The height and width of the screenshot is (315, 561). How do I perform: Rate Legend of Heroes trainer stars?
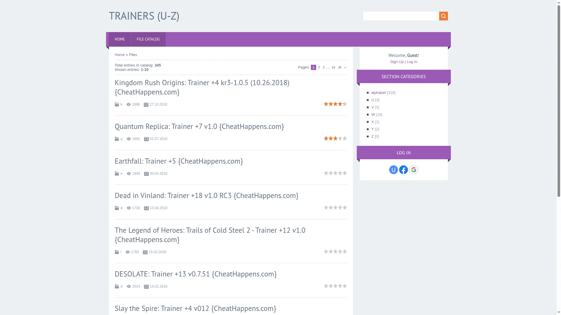(x=335, y=251)
